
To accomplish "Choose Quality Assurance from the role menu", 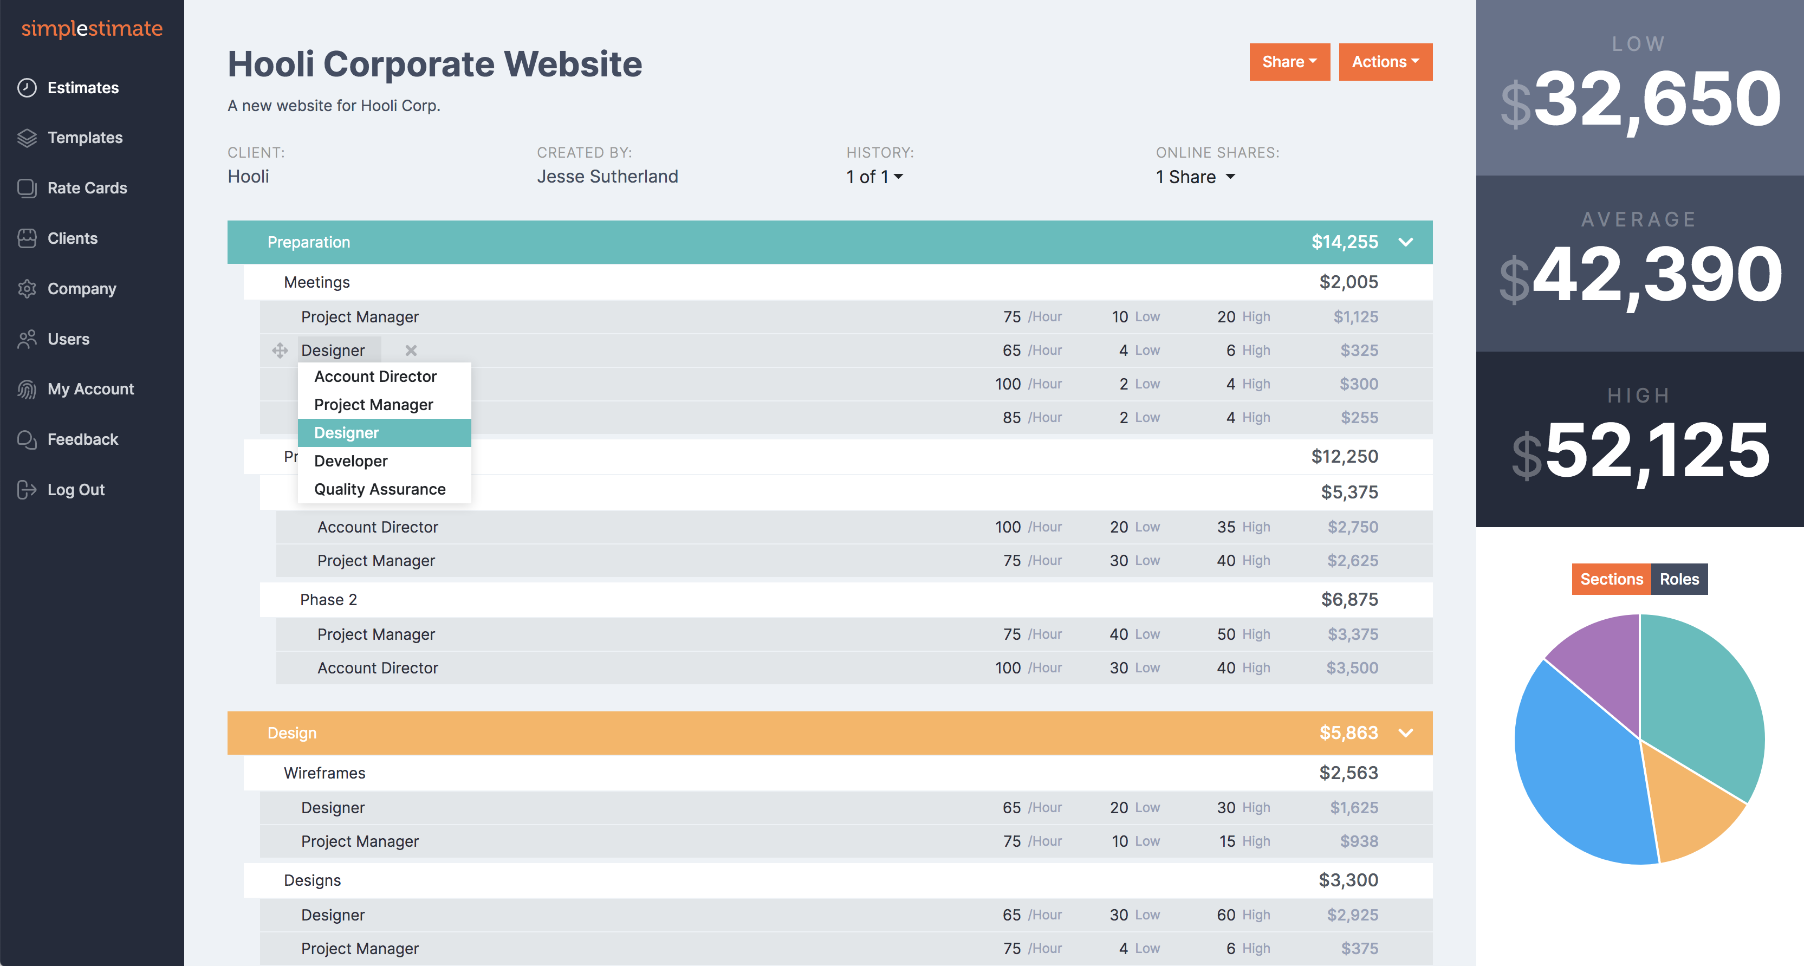I will (380, 489).
